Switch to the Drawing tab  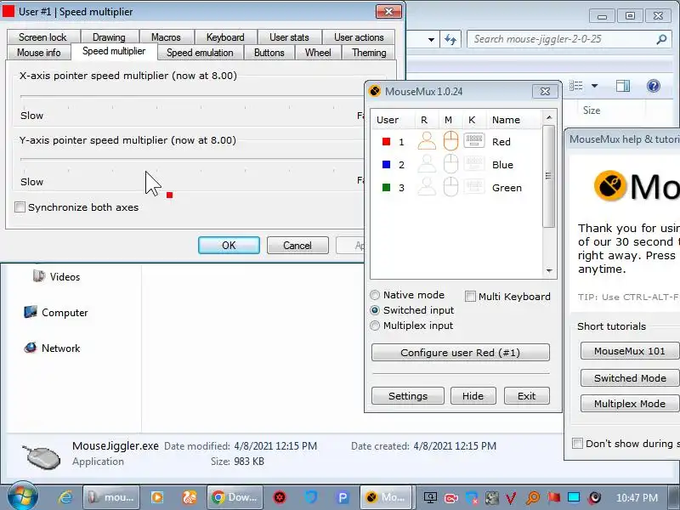109,37
